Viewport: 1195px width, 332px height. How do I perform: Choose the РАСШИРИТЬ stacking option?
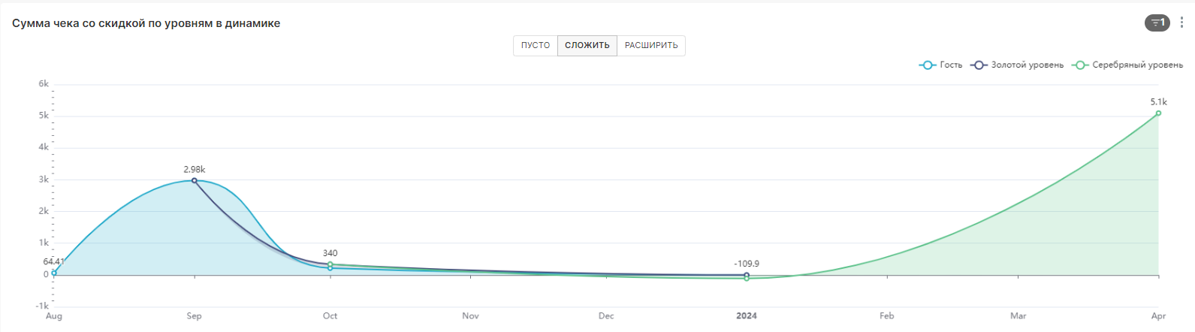(x=651, y=46)
